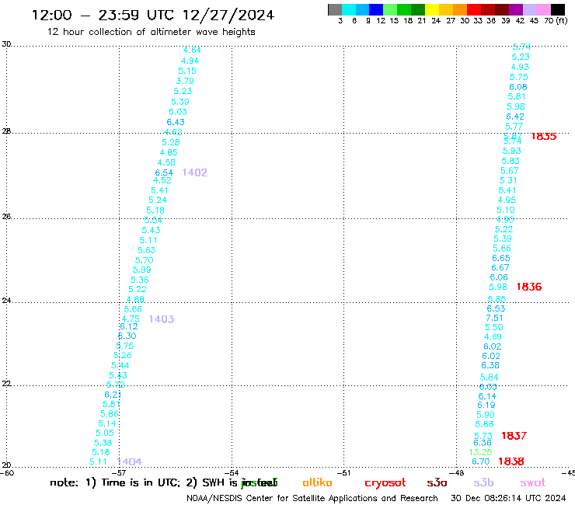Click the 5.05 value on the left track
The width and height of the screenshot is (575, 505).
pyautogui.click(x=105, y=433)
